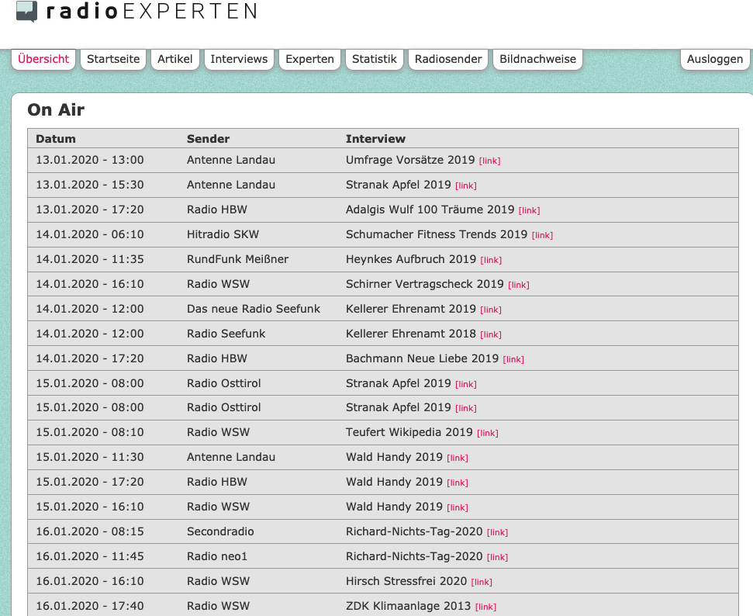Click link for Hirsch Stressfrei 2020
The width and height of the screenshot is (753, 616).
tap(482, 583)
